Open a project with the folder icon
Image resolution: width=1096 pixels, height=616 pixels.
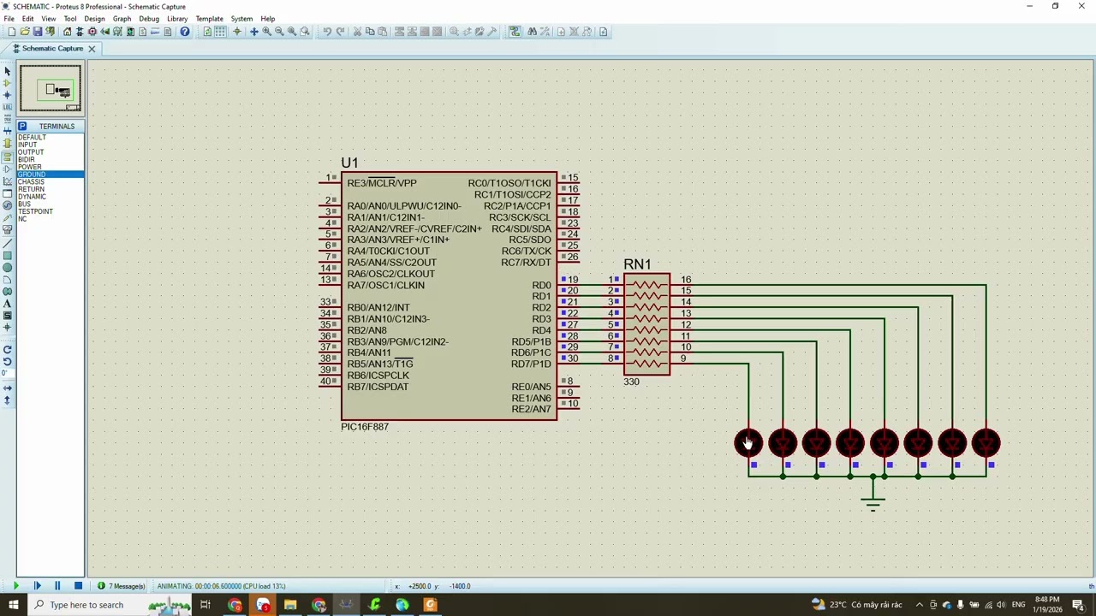pos(25,32)
